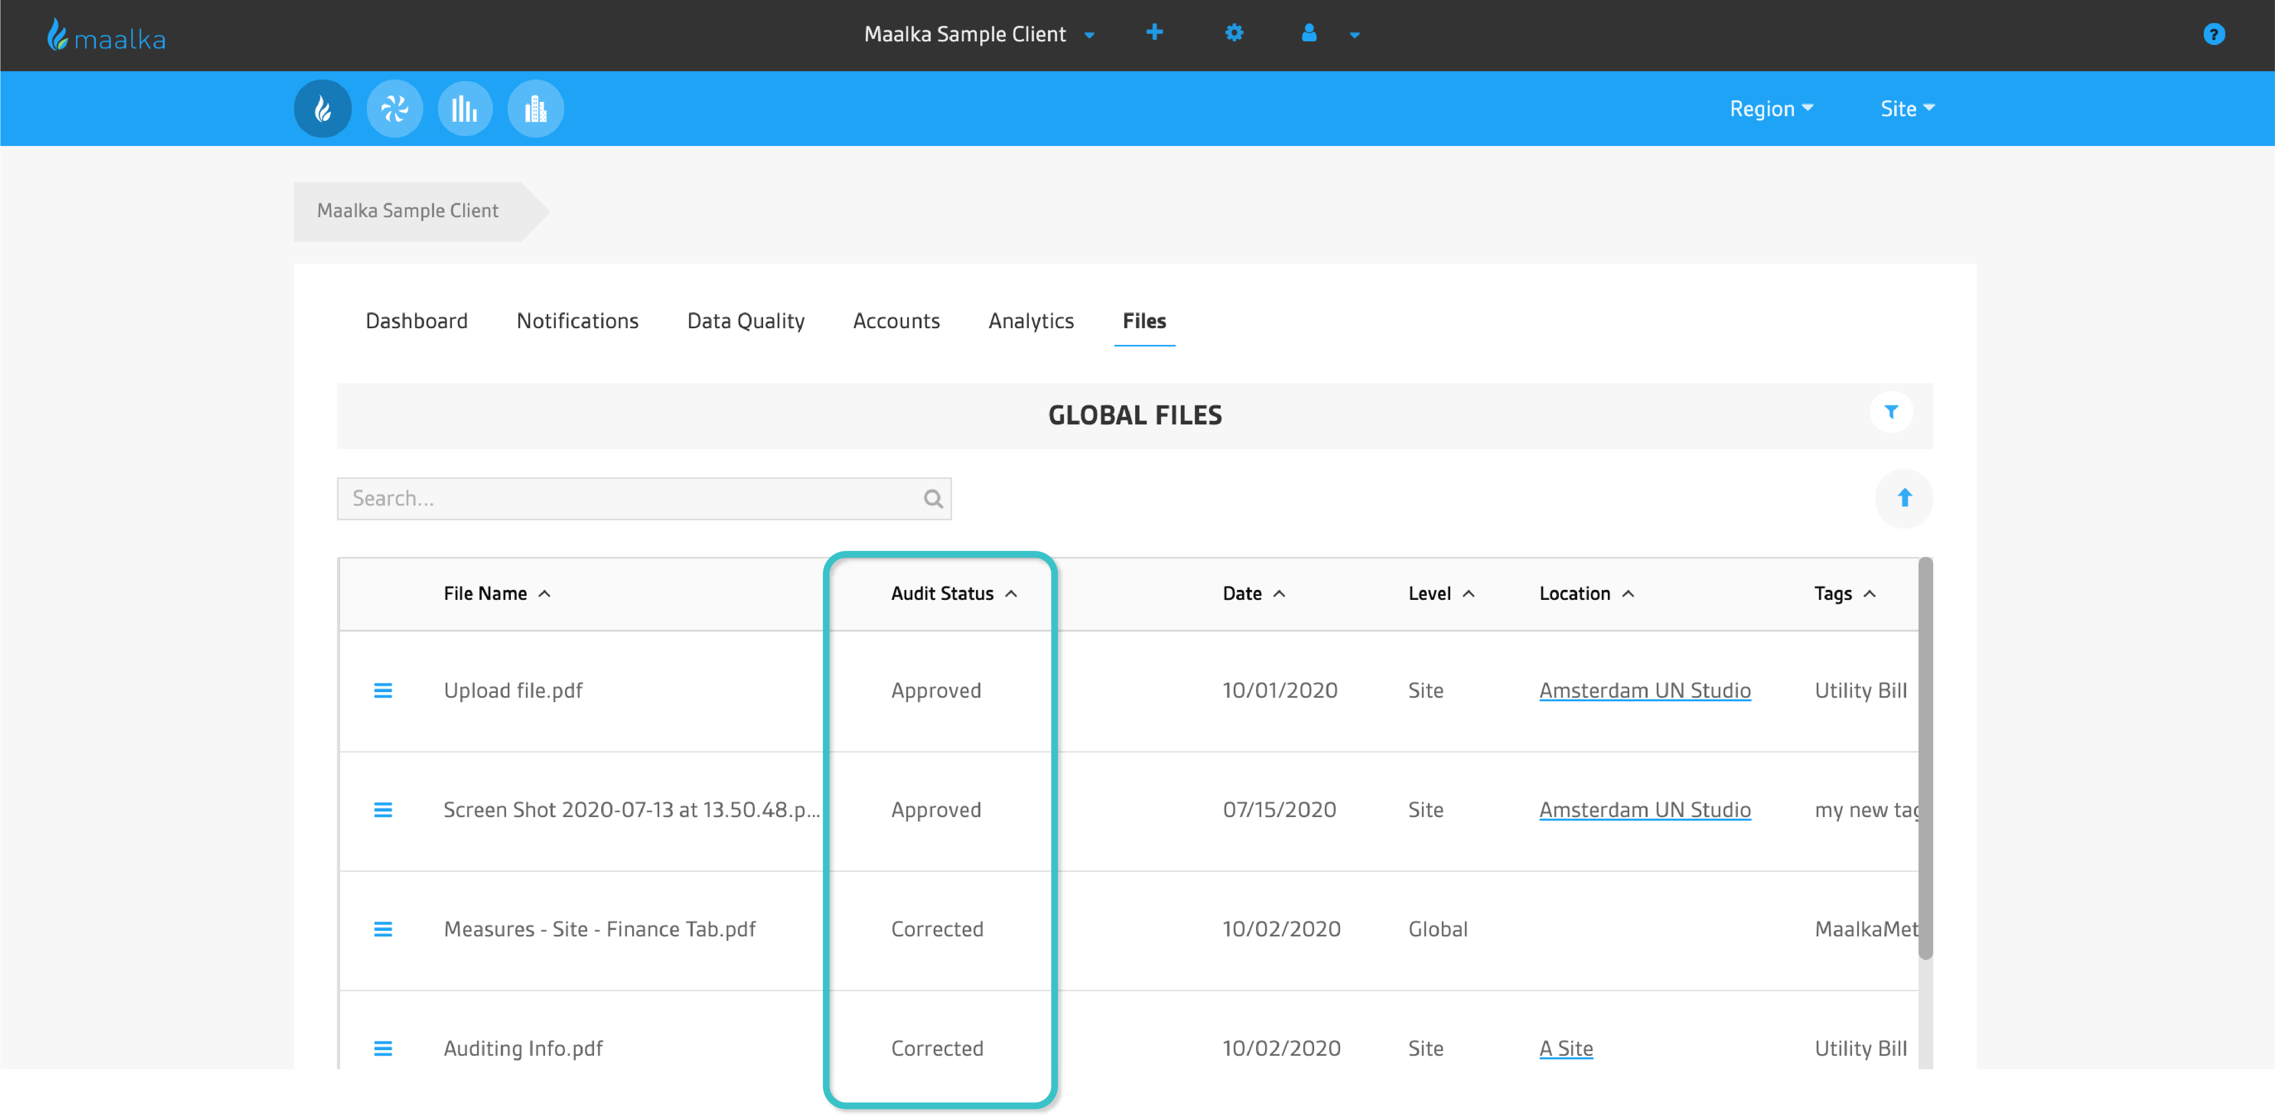The width and height of the screenshot is (2275, 1119).
Task: Open row menu for Screen Shot 2020-07-13 file
Action: tap(382, 810)
